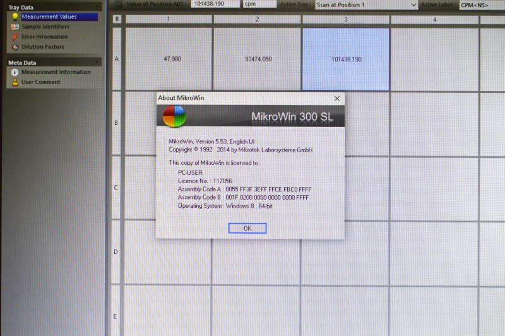
Task: Click the PC-USER licensee text
Action: [x=190, y=172]
